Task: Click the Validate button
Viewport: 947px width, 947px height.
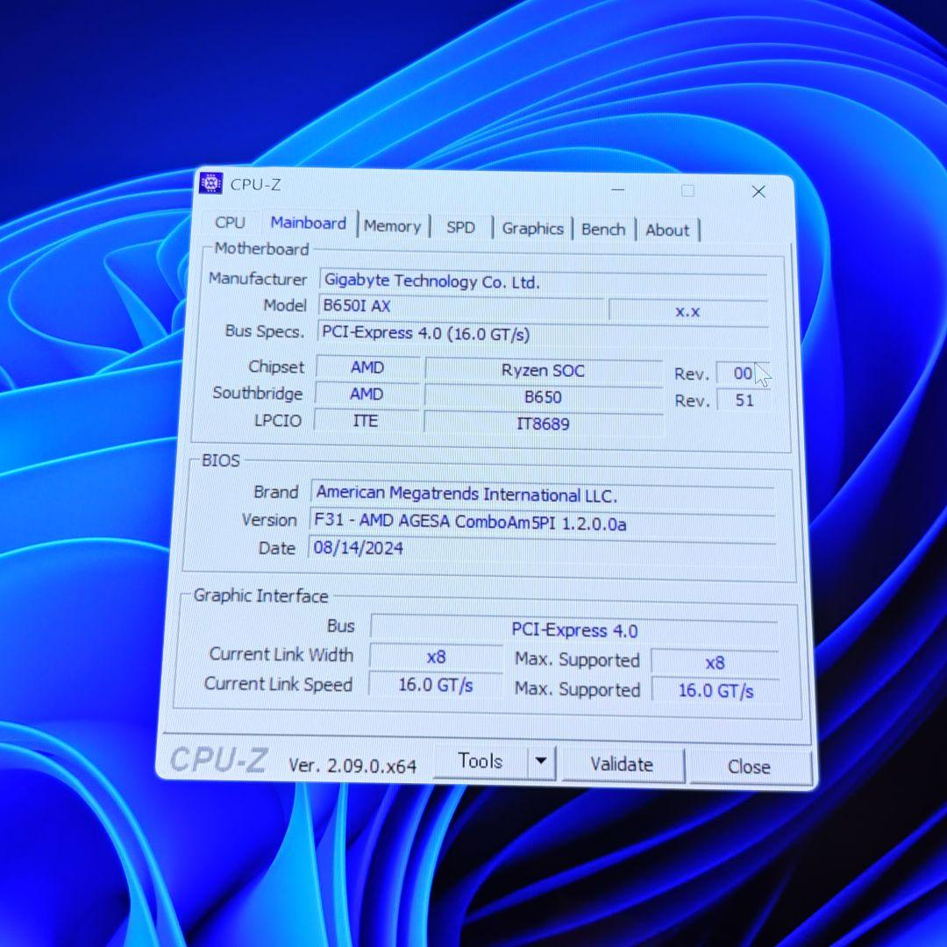Action: point(622,765)
